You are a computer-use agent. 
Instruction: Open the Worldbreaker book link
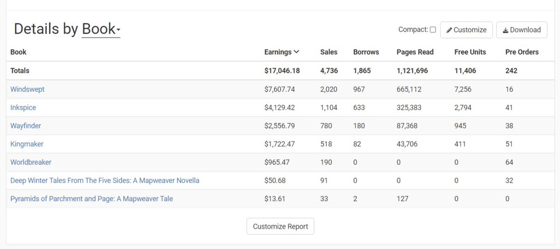[31, 162]
